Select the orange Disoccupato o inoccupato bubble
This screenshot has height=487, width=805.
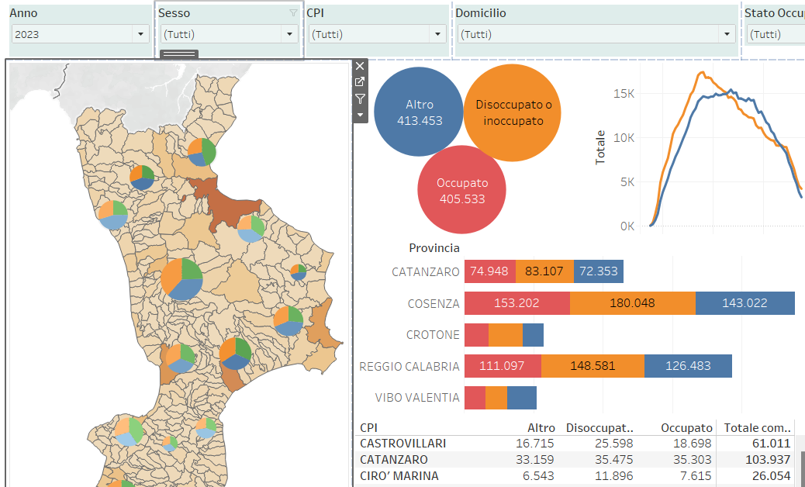(513, 113)
